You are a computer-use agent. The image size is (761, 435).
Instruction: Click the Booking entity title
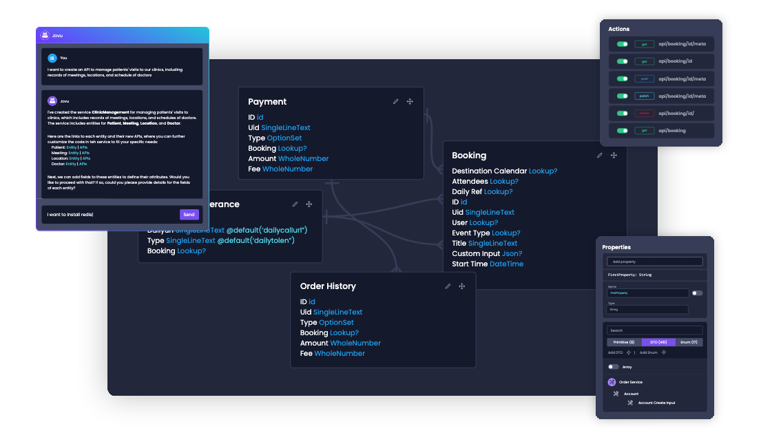(469, 156)
